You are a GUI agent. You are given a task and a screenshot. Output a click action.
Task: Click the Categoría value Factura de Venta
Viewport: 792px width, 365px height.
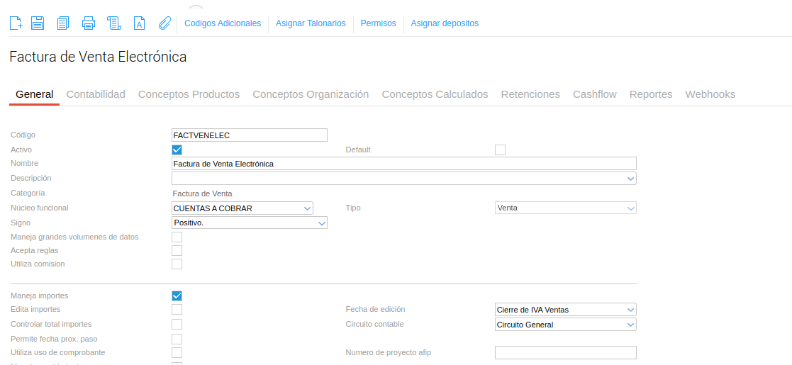[x=202, y=193]
